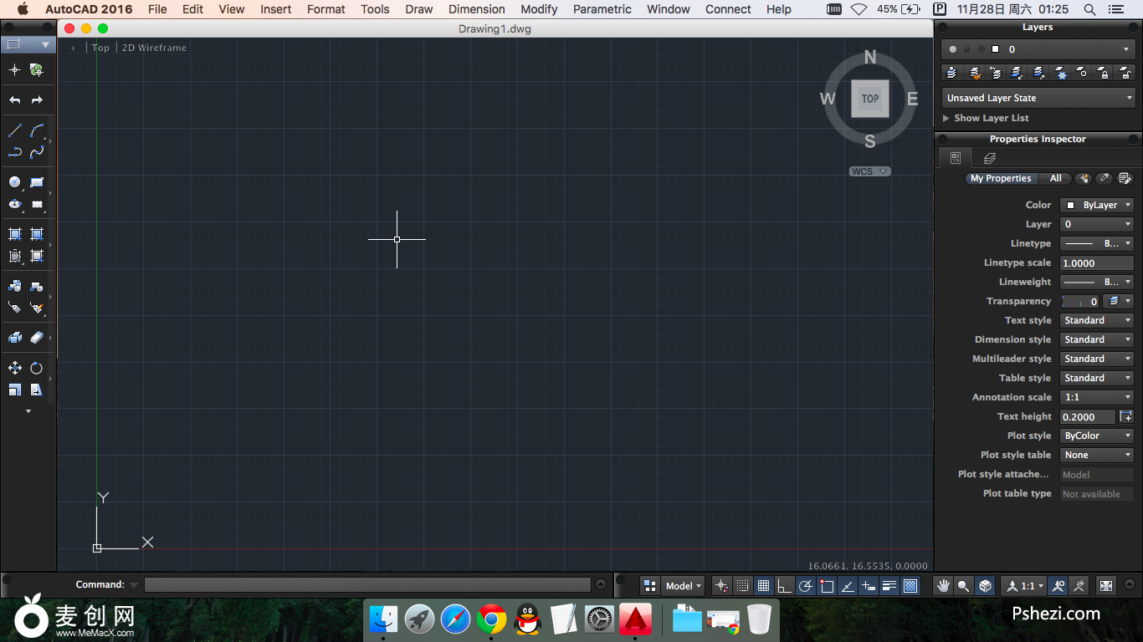Activate the Pan hand tool

[943, 586]
